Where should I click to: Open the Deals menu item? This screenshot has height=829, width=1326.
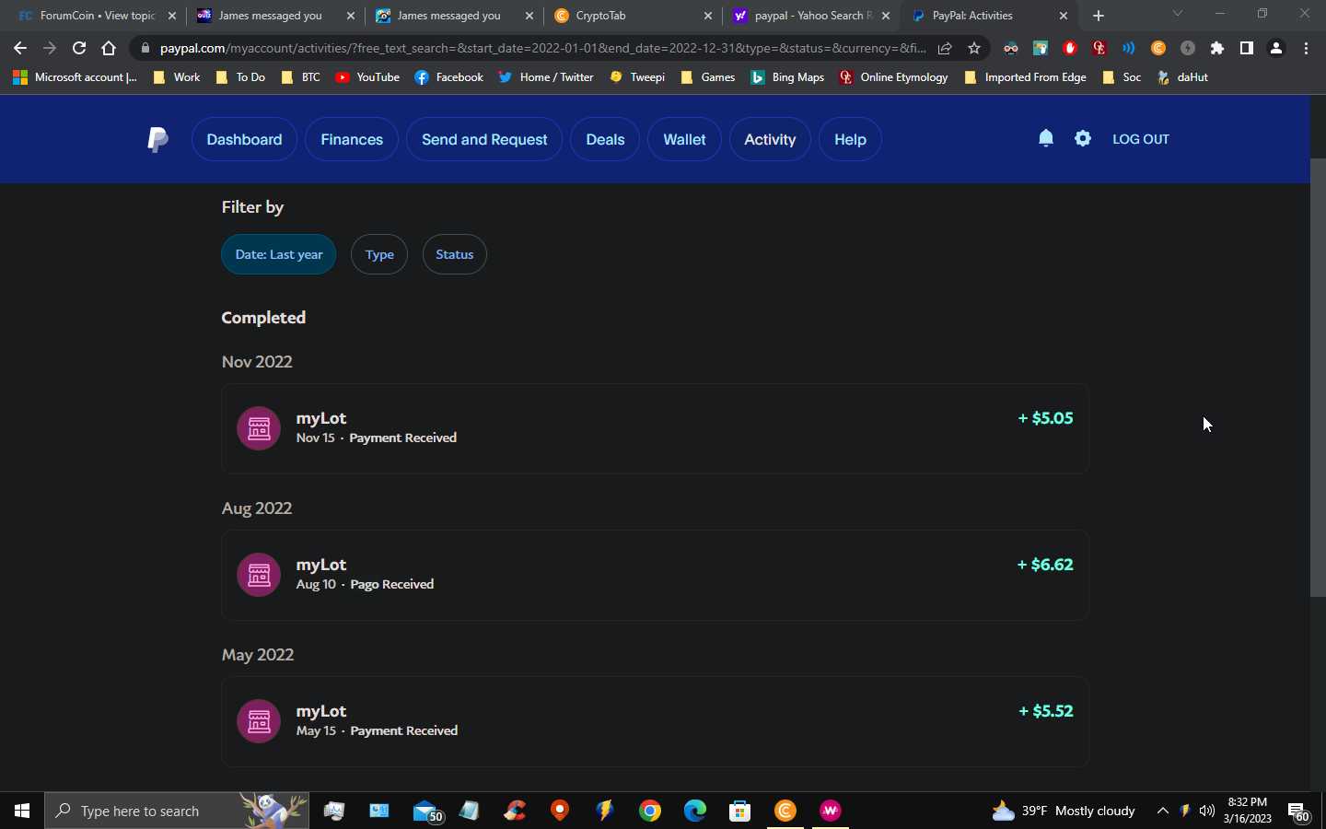point(605,139)
